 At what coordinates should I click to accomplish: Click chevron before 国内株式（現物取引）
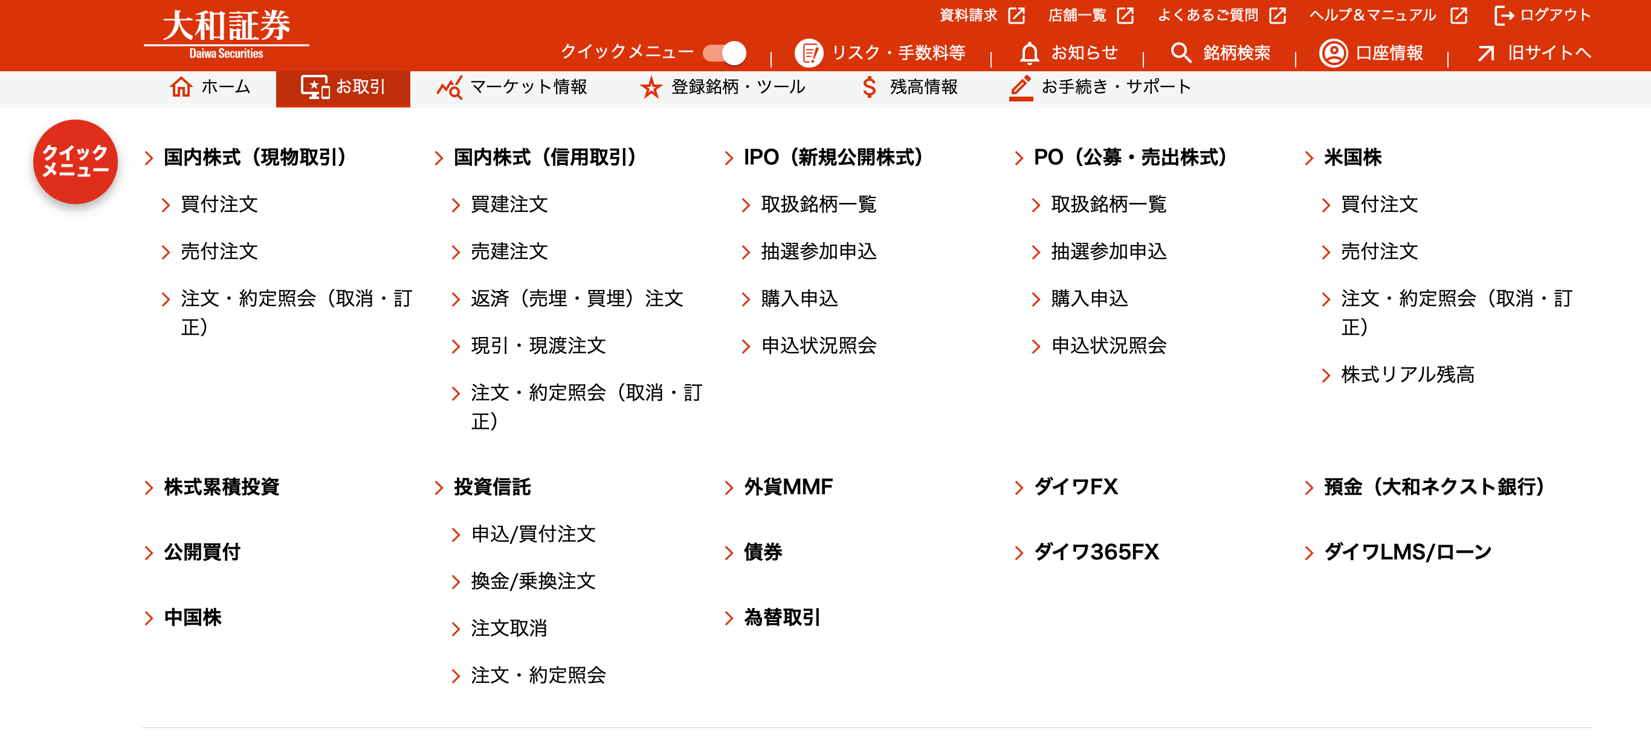[x=149, y=158]
